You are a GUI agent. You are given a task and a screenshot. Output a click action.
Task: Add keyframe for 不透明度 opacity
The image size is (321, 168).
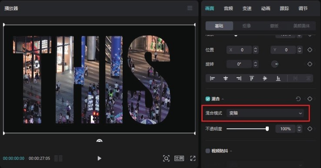[x=310, y=129]
